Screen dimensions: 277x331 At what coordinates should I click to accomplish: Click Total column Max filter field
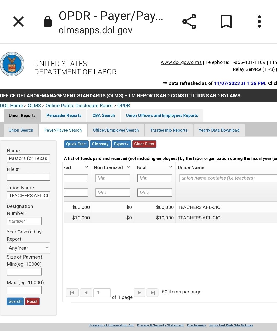point(155,193)
